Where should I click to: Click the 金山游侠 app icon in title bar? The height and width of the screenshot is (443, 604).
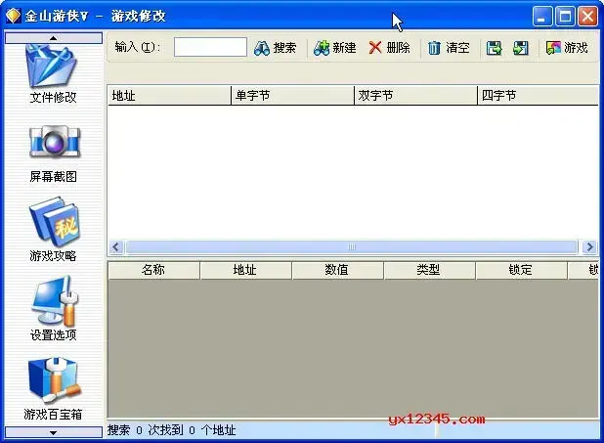[14, 16]
